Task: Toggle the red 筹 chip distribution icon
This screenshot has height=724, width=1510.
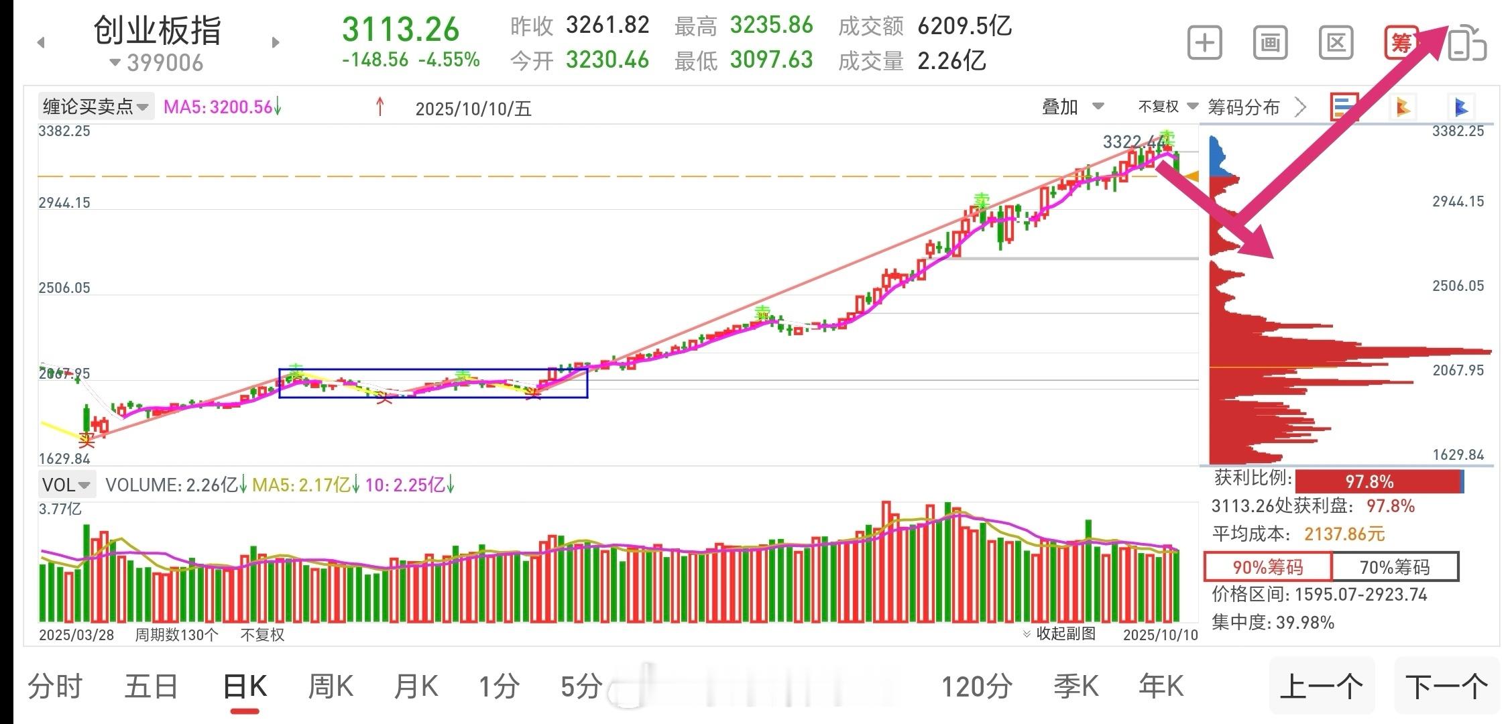Action: click(x=1401, y=44)
